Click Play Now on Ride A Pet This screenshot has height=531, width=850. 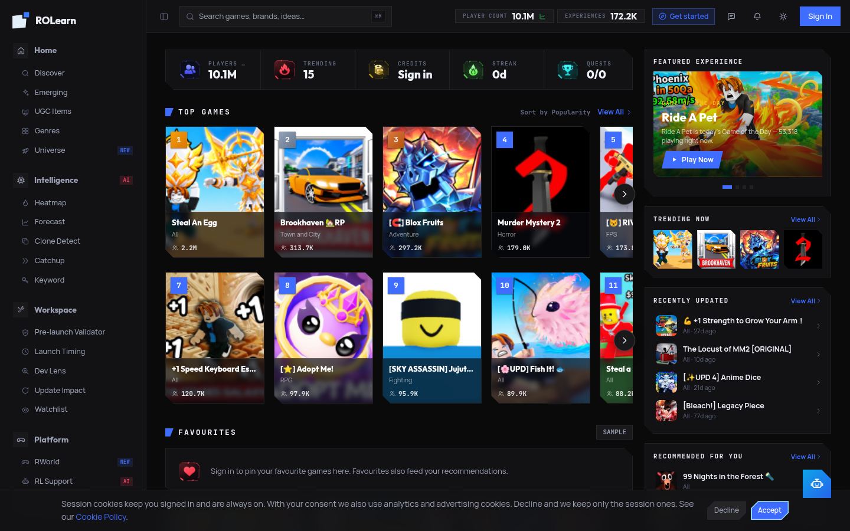(692, 160)
